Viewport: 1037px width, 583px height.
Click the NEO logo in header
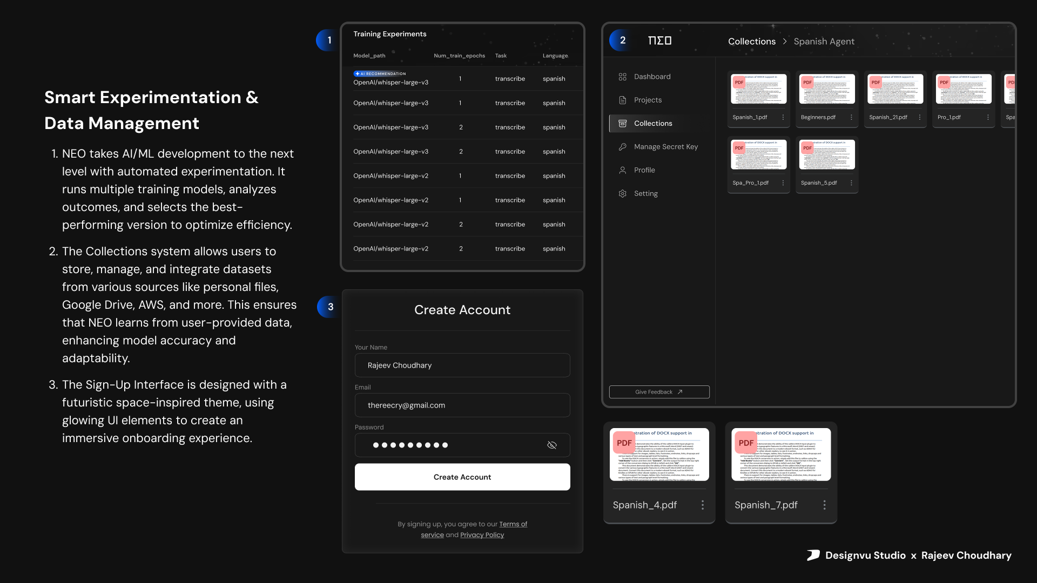tap(659, 40)
